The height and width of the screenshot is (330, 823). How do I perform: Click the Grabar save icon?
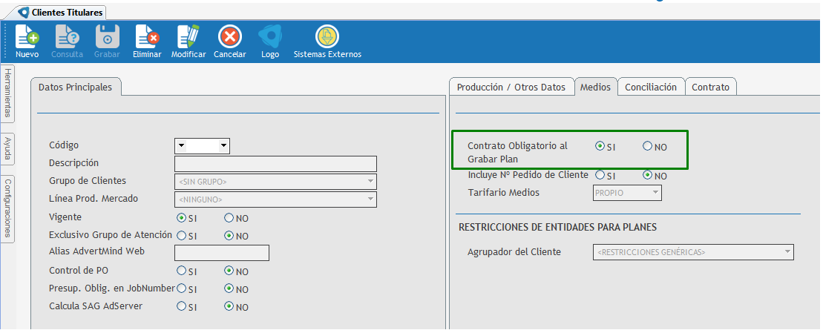coord(107,37)
